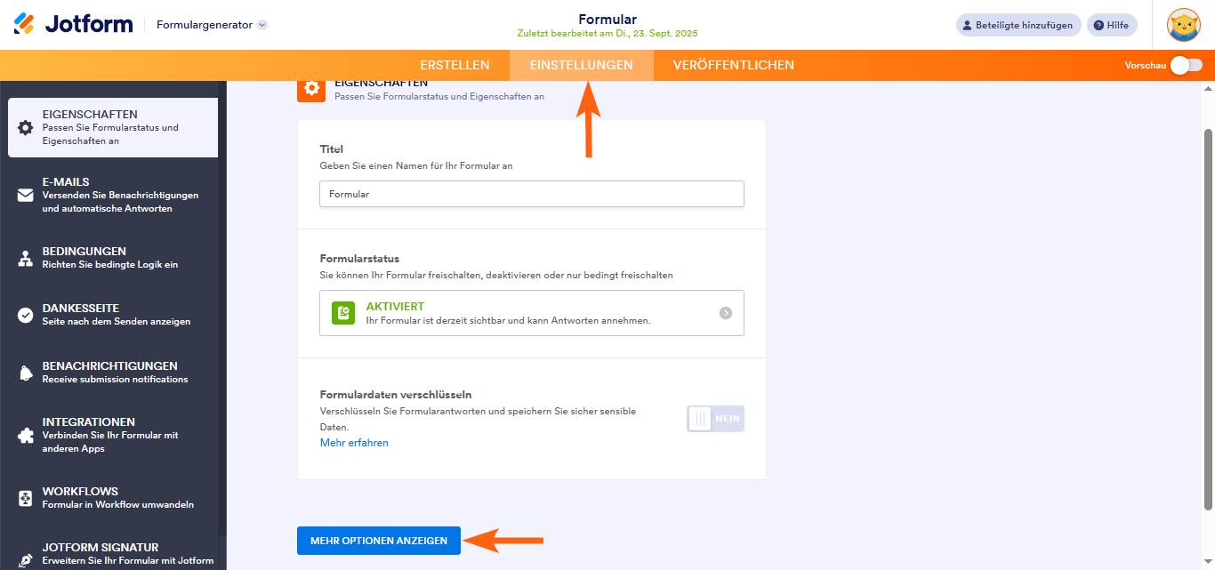The image size is (1215, 570).
Task: Open the user avatar profile menu
Action: coord(1184,25)
